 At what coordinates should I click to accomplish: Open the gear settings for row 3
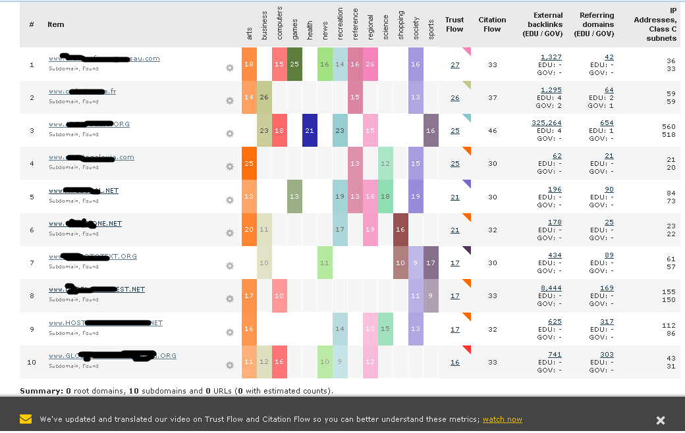pyautogui.click(x=230, y=134)
